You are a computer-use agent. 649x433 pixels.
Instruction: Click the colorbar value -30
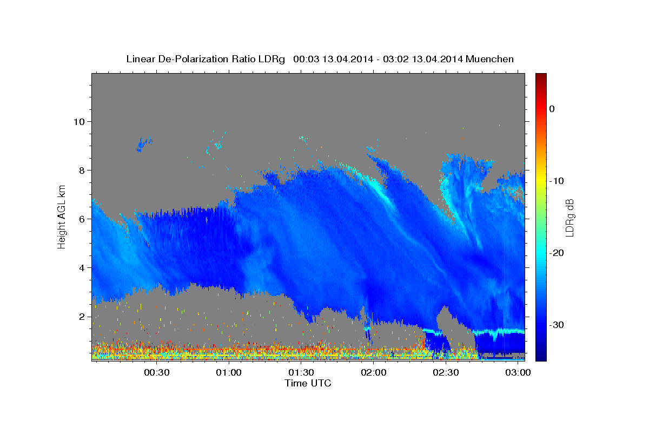[x=557, y=325]
